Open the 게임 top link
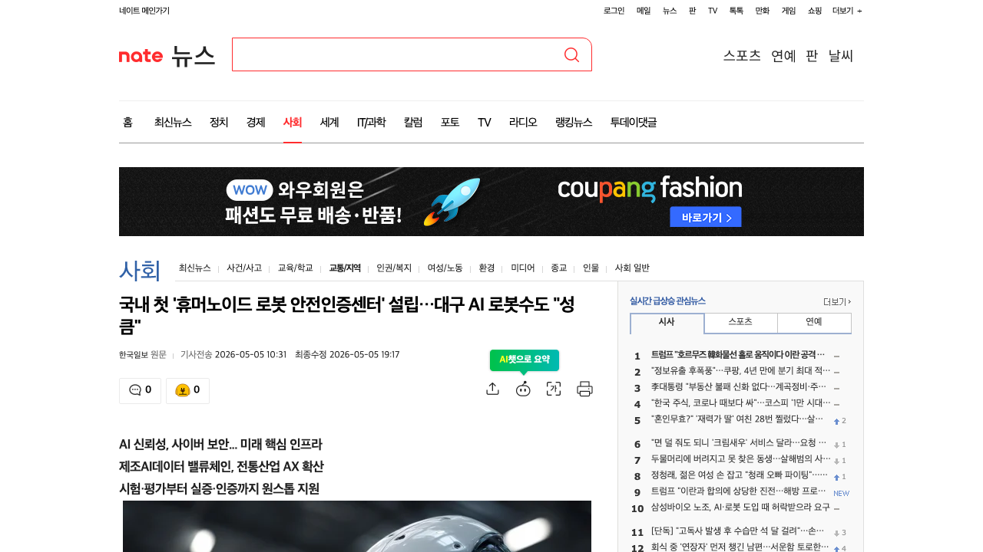 (789, 11)
